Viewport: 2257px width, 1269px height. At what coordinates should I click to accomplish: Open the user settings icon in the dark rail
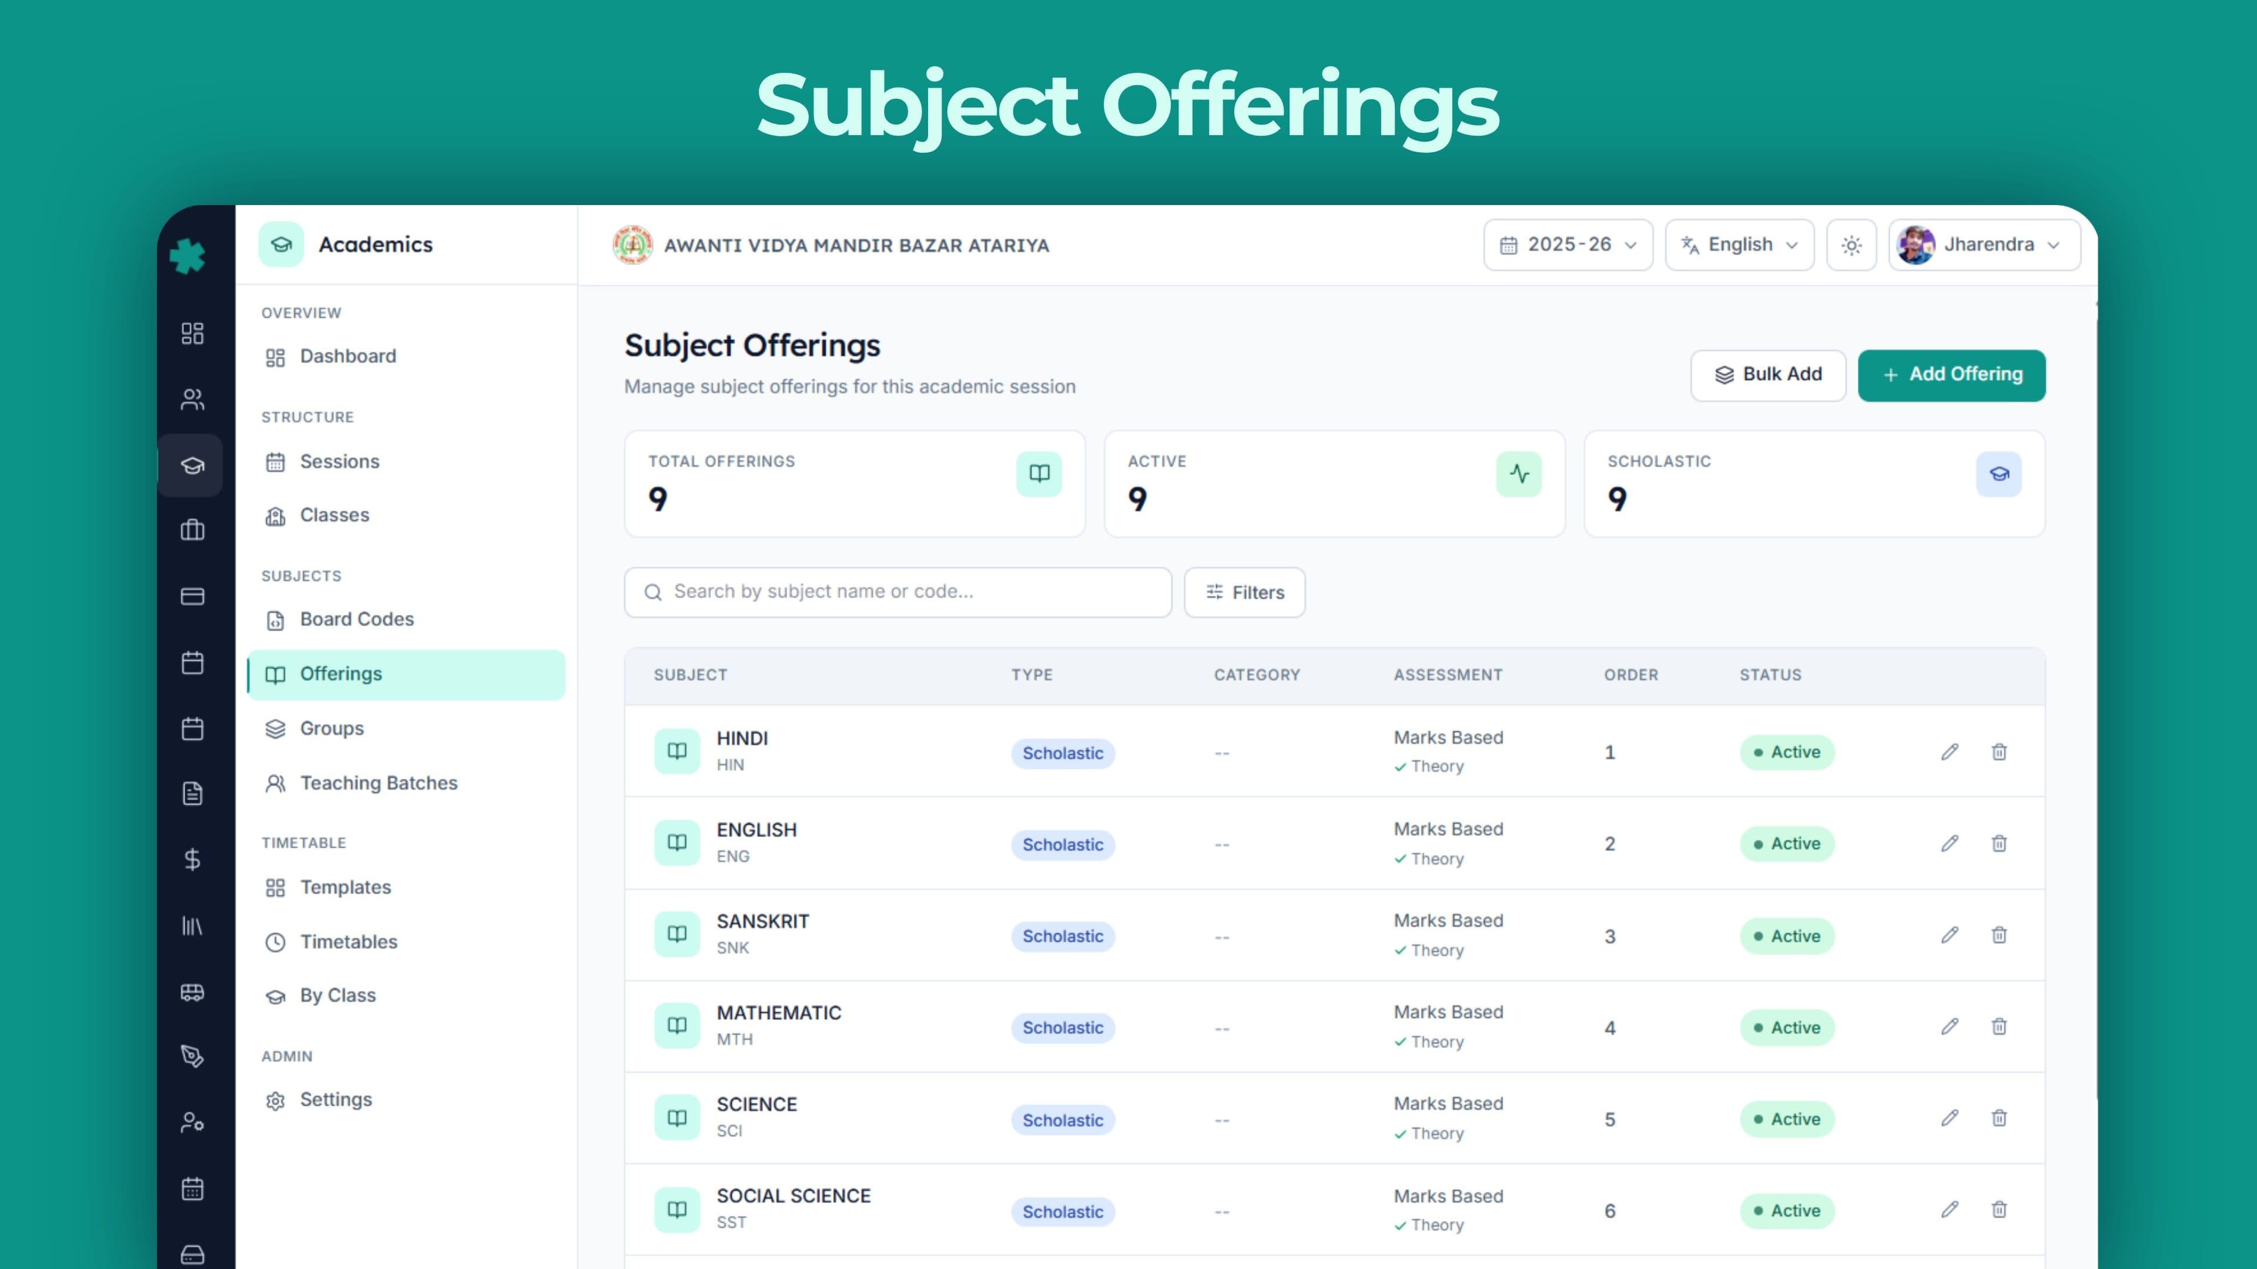pyautogui.click(x=192, y=1122)
